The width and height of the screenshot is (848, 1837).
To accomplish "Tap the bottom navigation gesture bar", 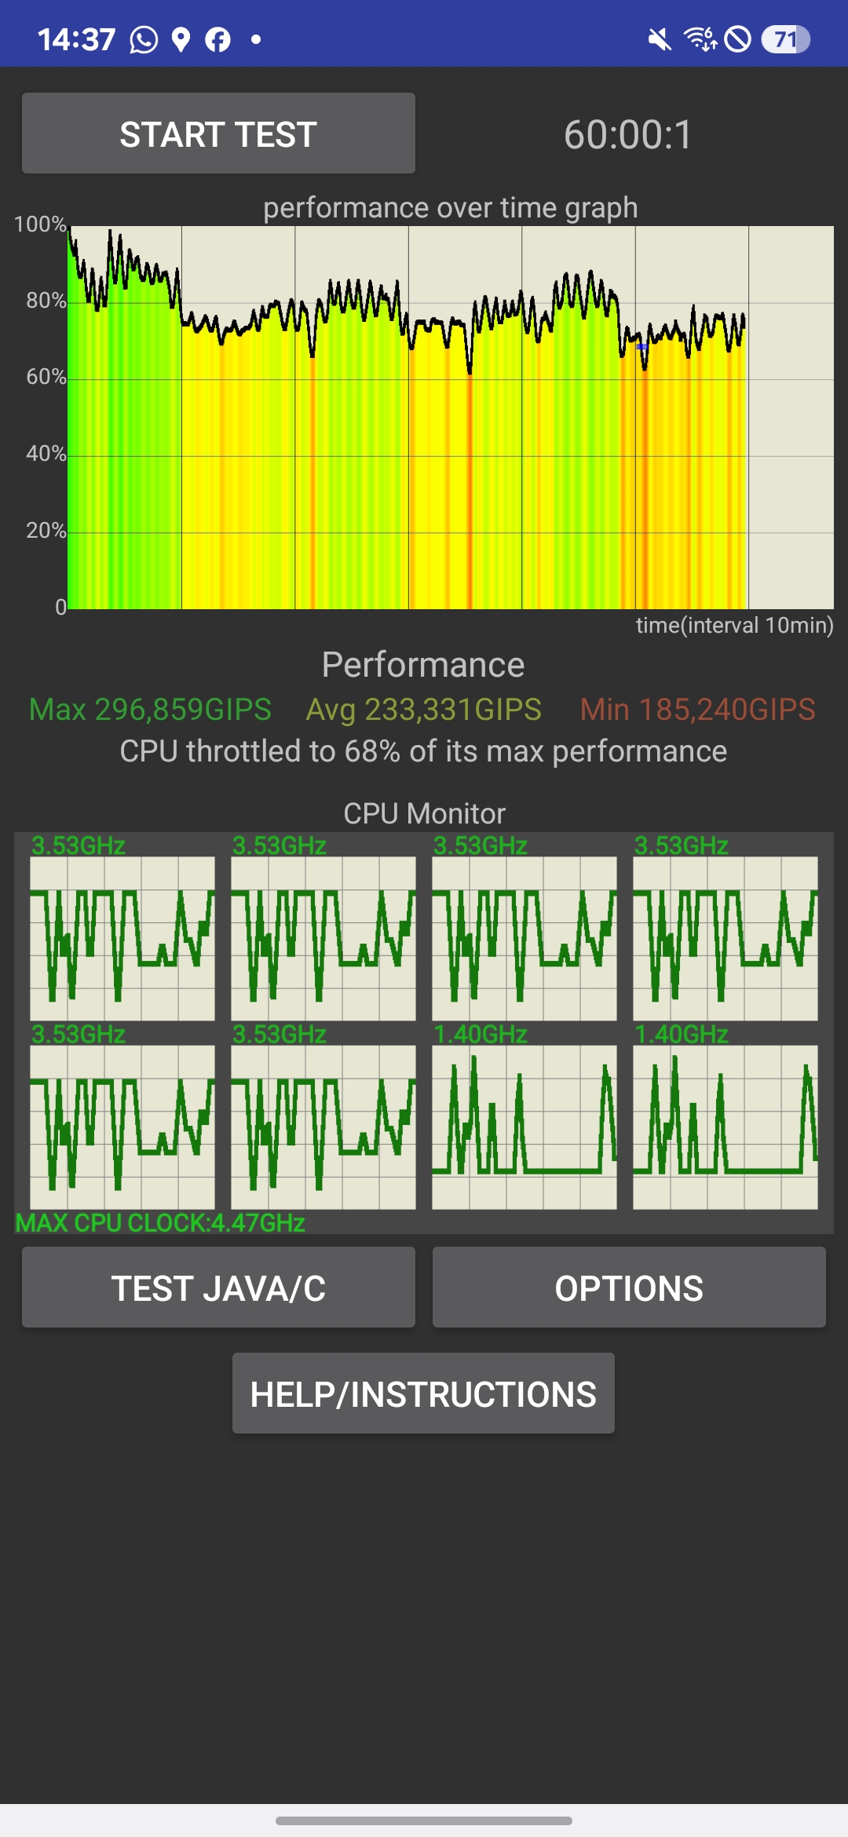I will [424, 1821].
